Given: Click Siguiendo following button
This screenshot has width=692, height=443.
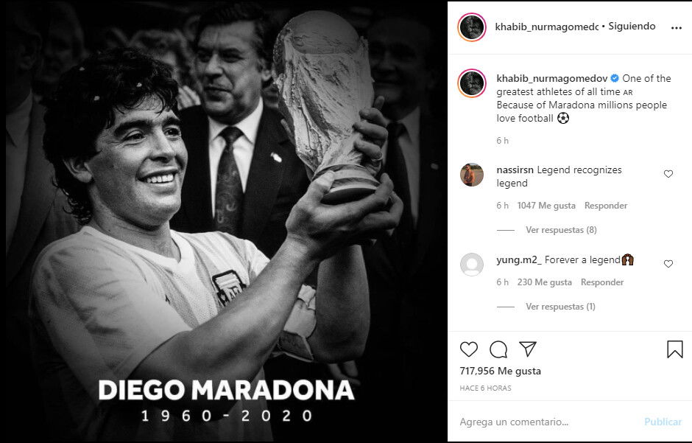Looking at the screenshot, I should tap(632, 27).
